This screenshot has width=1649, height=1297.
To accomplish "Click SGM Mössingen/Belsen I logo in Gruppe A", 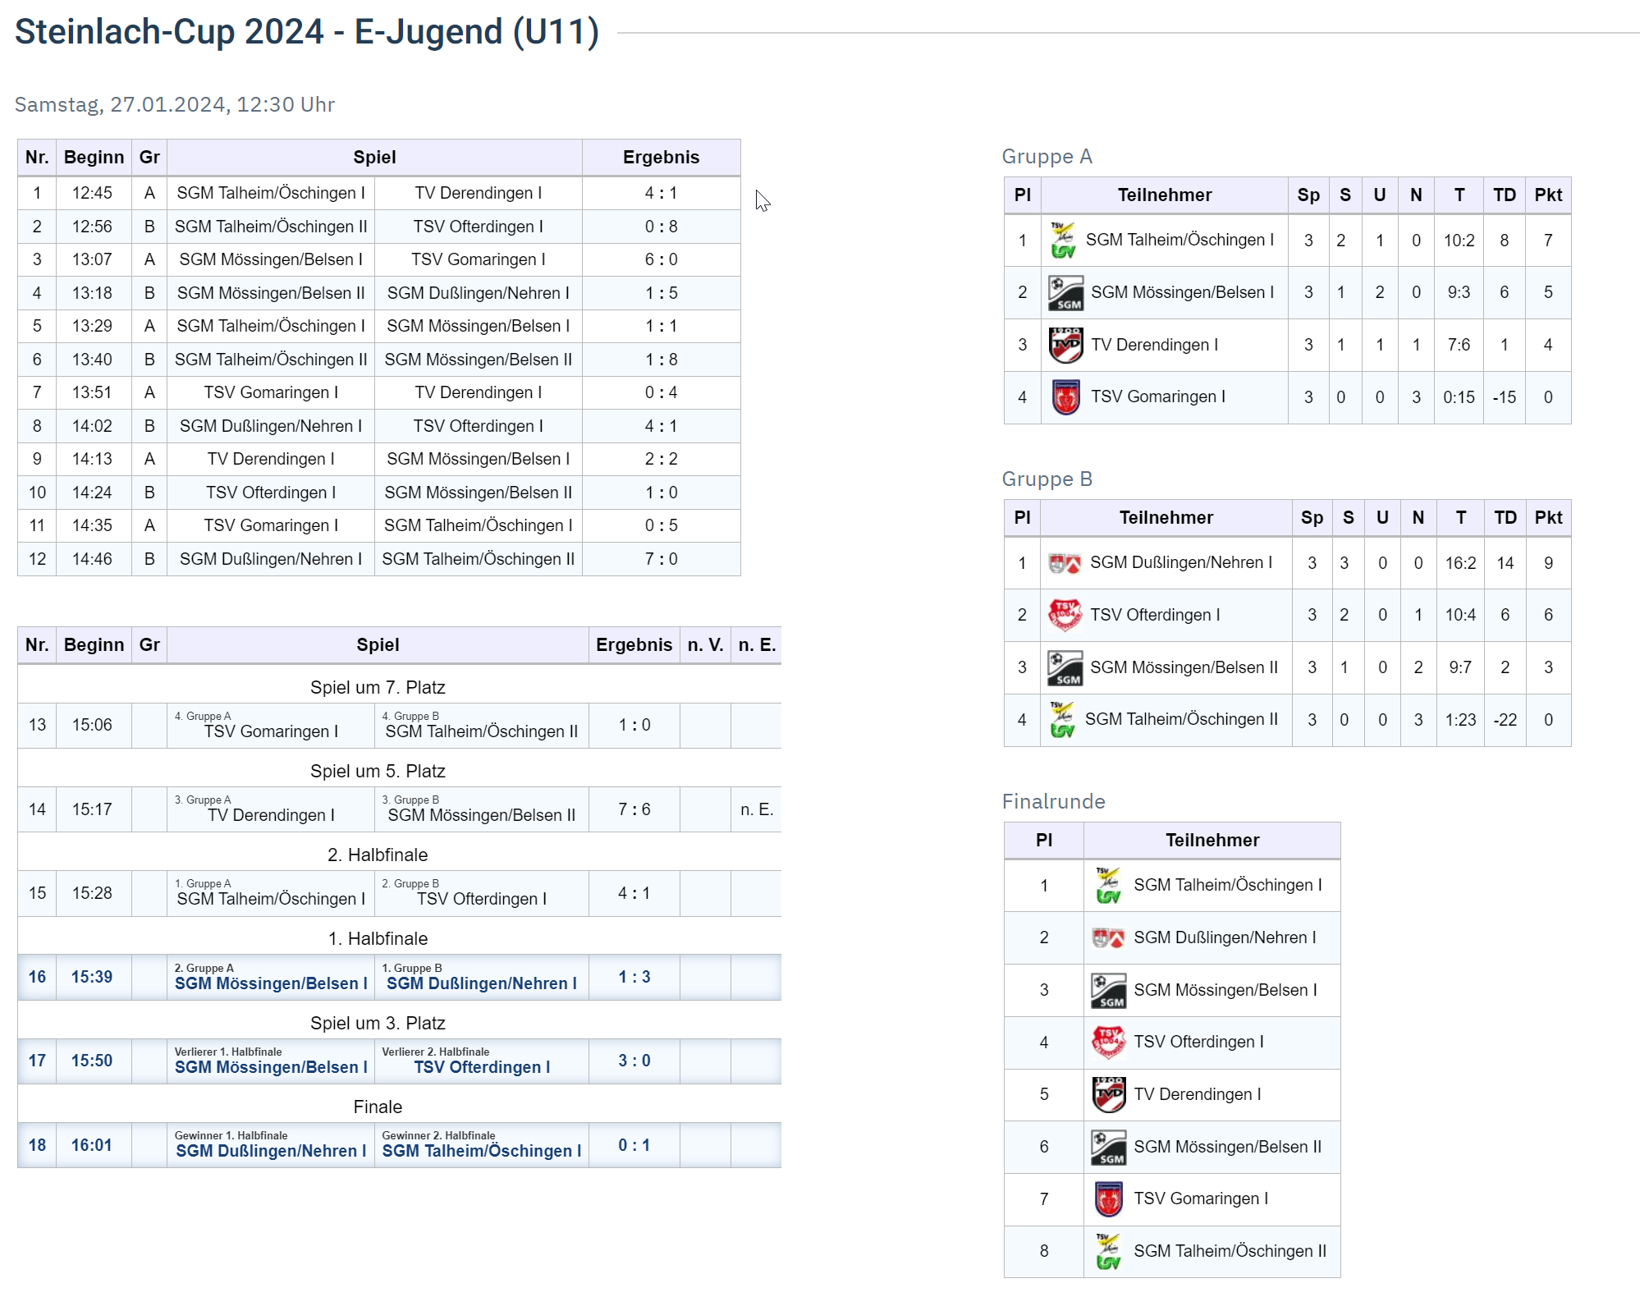I will [x=1065, y=293].
